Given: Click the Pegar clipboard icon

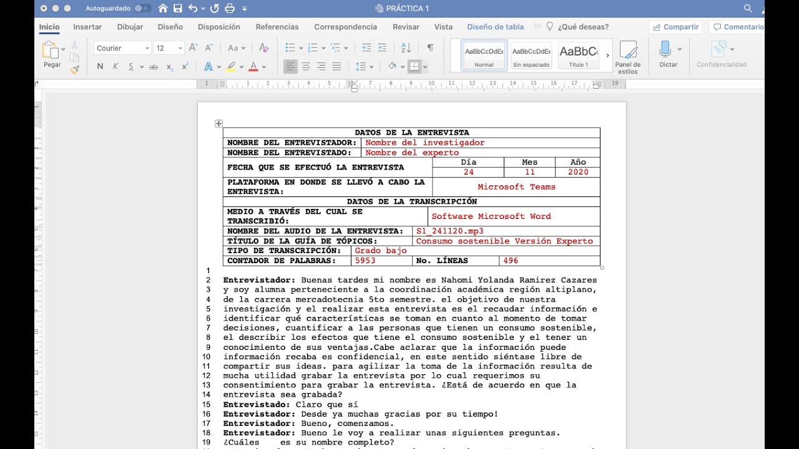Looking at the screenshot, I should 50,50.
